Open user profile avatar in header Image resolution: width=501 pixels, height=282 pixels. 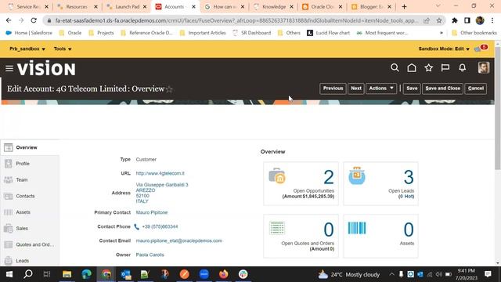(x=484, y=68)
